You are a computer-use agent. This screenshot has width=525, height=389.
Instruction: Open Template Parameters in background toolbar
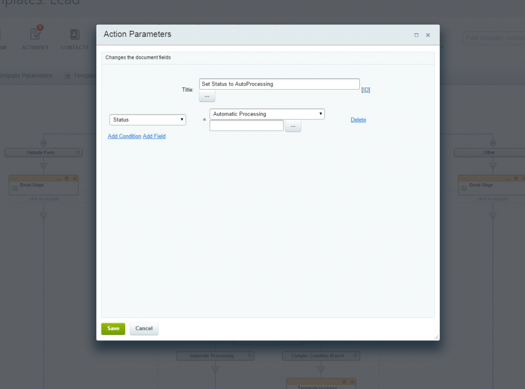(26, 76)
